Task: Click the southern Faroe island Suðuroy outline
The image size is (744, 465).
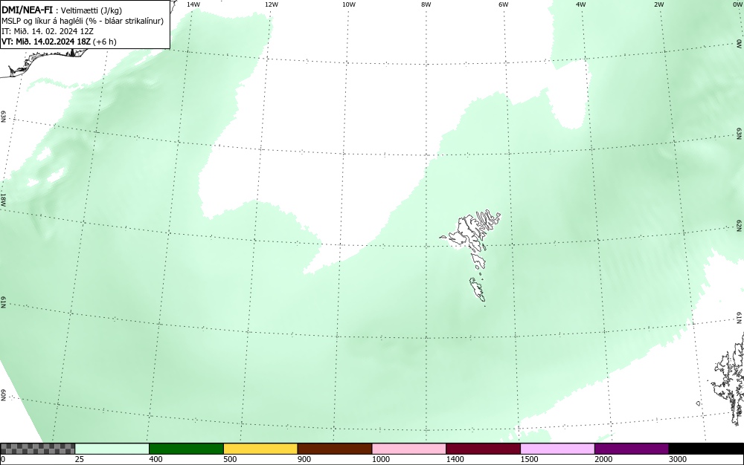Action: point(478,290)
